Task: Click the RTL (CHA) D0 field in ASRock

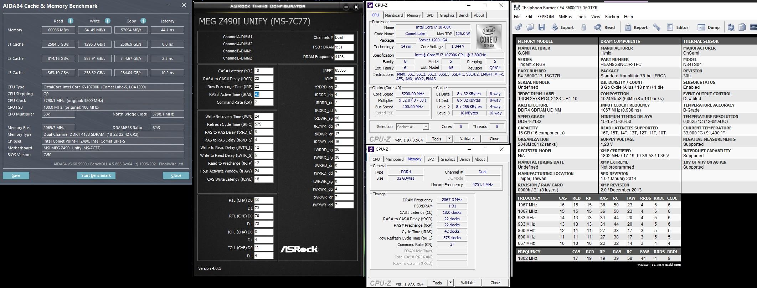Action: tap(264, 200)
